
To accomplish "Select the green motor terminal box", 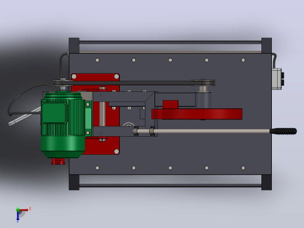I will click(54, 113).
